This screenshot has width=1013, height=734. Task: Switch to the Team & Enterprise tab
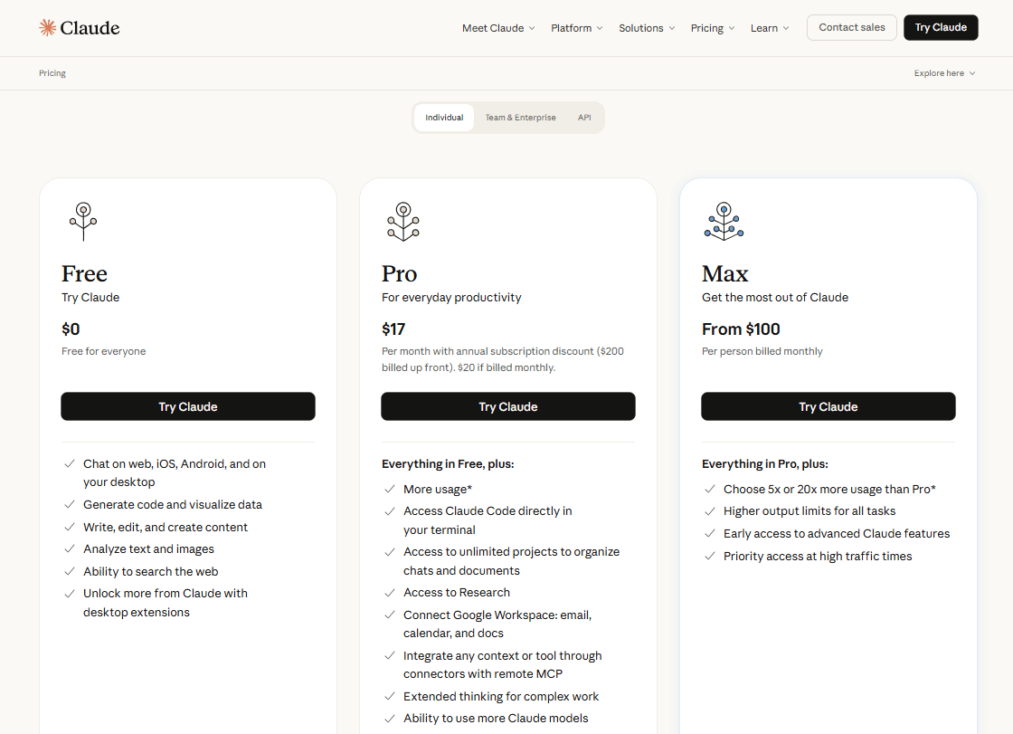click(520, 118)
